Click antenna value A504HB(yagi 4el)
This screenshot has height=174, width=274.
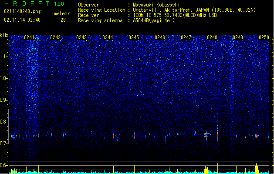(x=154, y=20)
